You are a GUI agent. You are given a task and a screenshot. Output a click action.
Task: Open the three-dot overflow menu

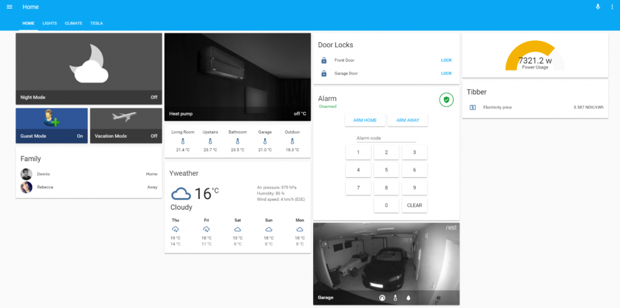tap(611, 7)
